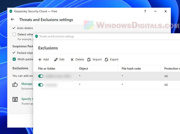Click the Auto-dialers check mark
The image size is (180, 134).
(14, 28)
